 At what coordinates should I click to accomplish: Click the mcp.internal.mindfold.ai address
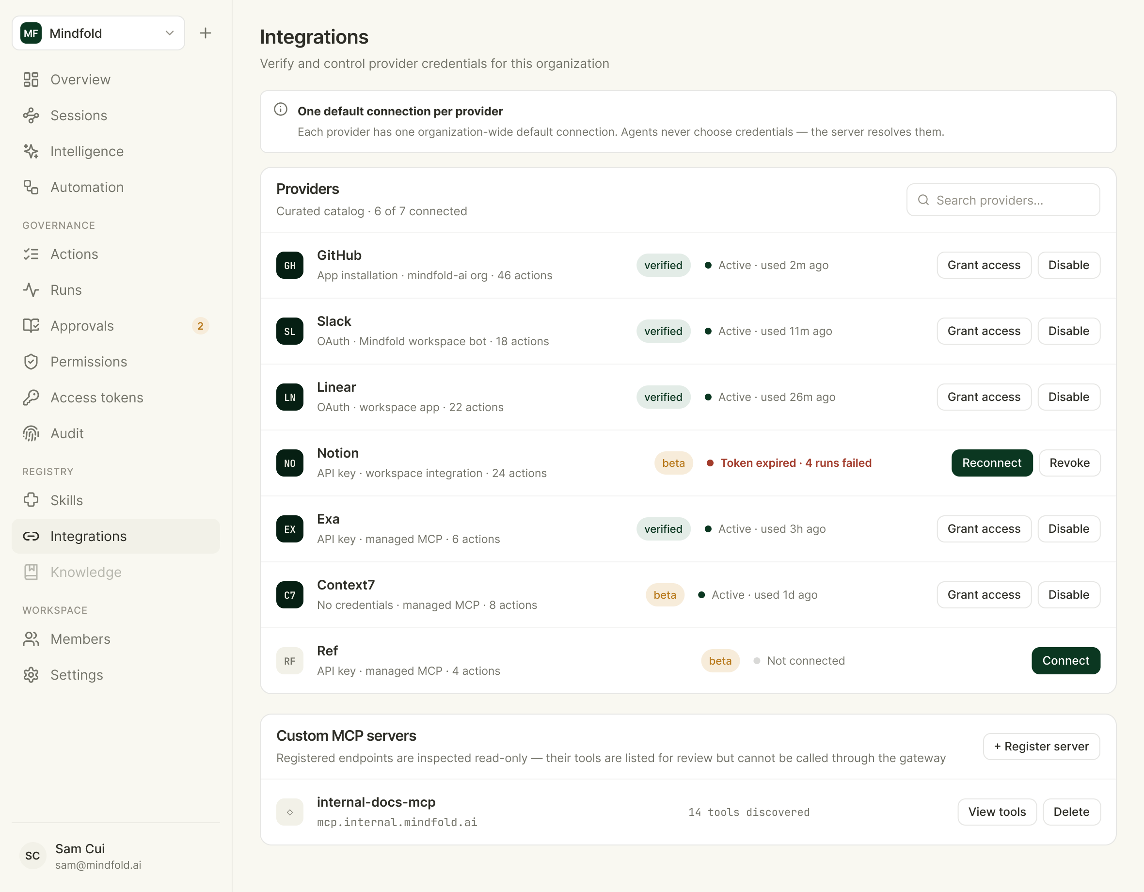tap(397, 822)
